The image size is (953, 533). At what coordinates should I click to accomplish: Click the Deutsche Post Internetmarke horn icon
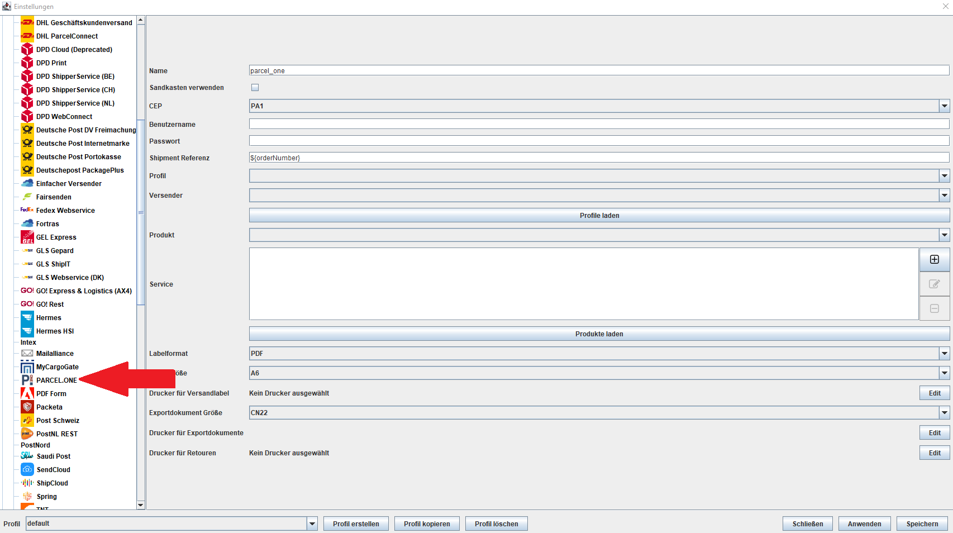tap(27, 143)
